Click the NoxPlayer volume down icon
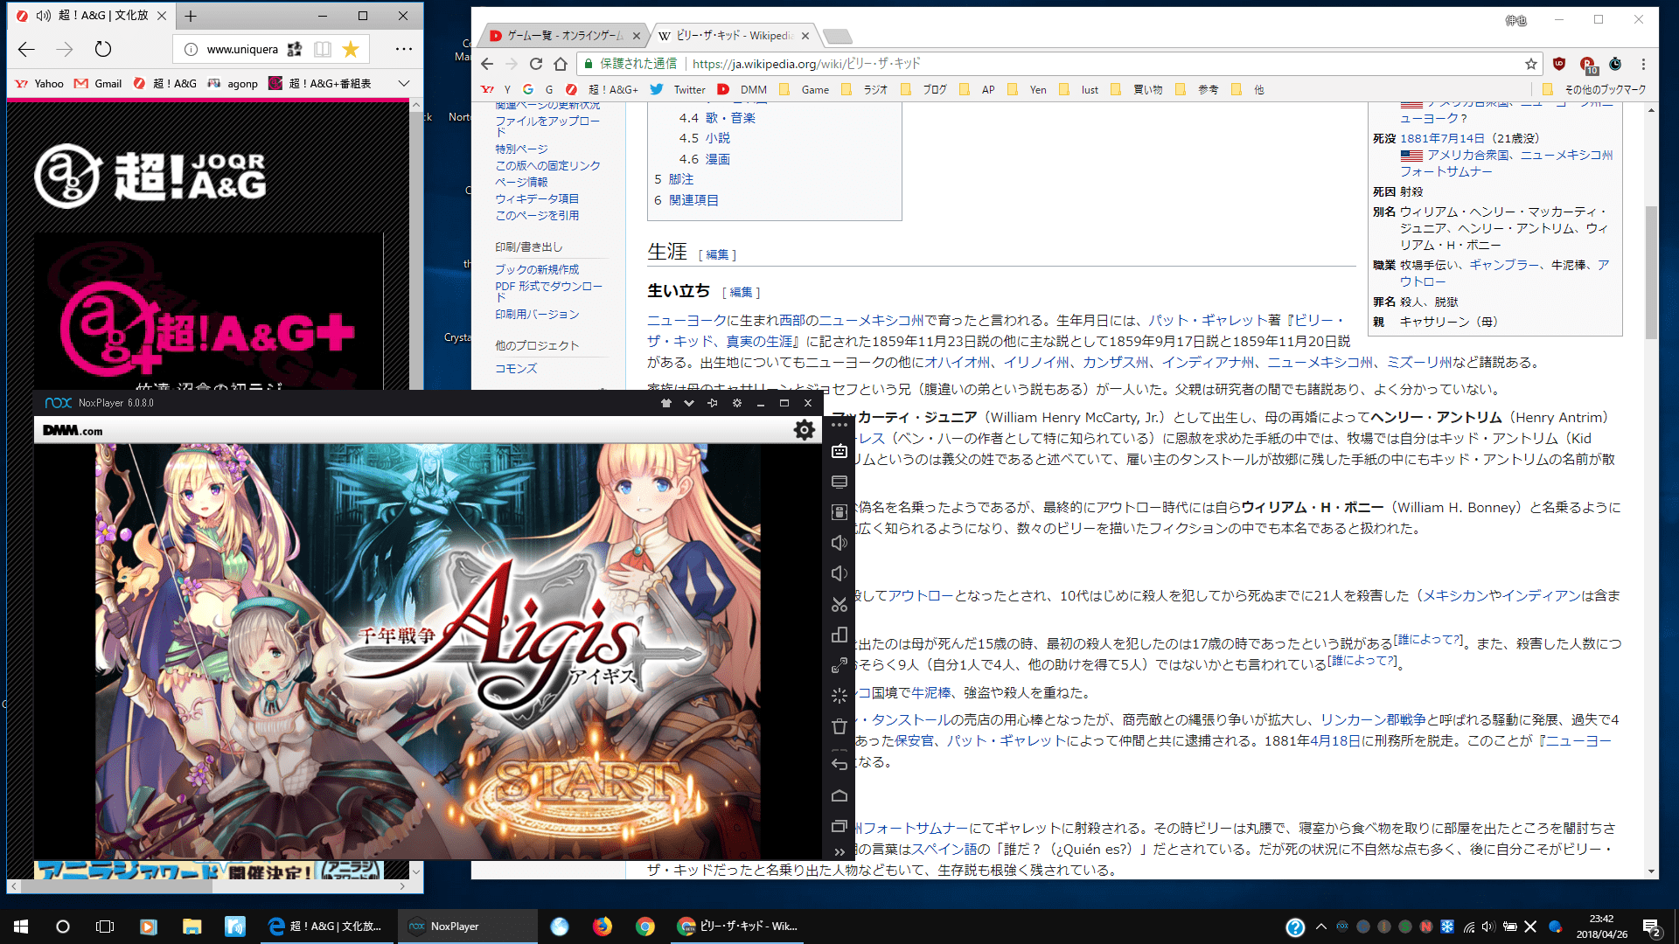This screenshot has width=1679, height=944. pyautogui.click(x=839, y=573)
